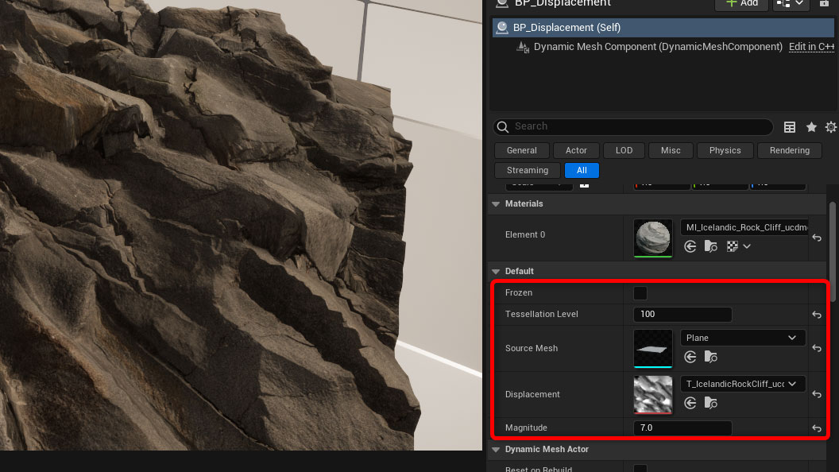This screenshot has width=839, height=472.
Task: Open the Edit in C++ link
Action: tap(811, 47)
